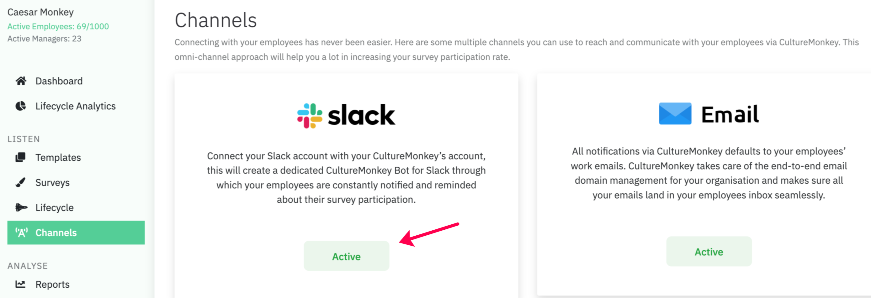Click the Active Employees count link
871x298 pixels.
pyautogui.click(x=58, y=26)
